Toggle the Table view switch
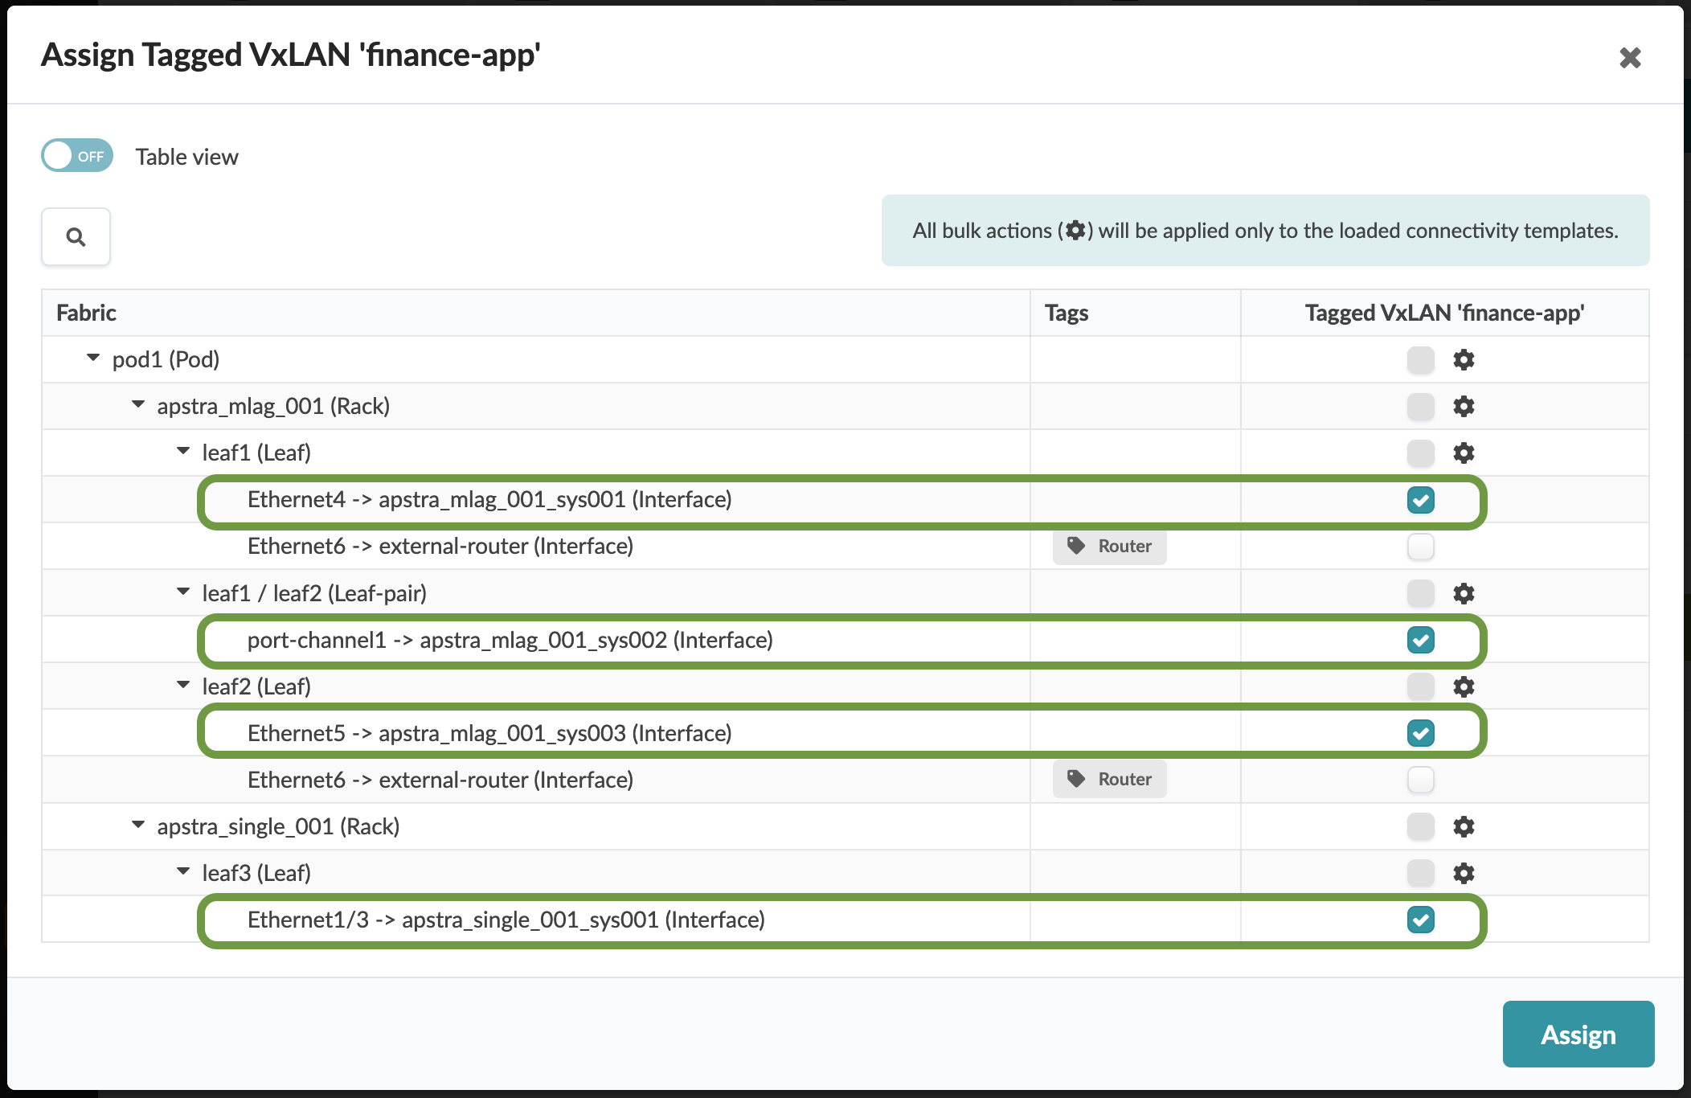Viewport: 1691px width, 1098px height. pos(77,156)
